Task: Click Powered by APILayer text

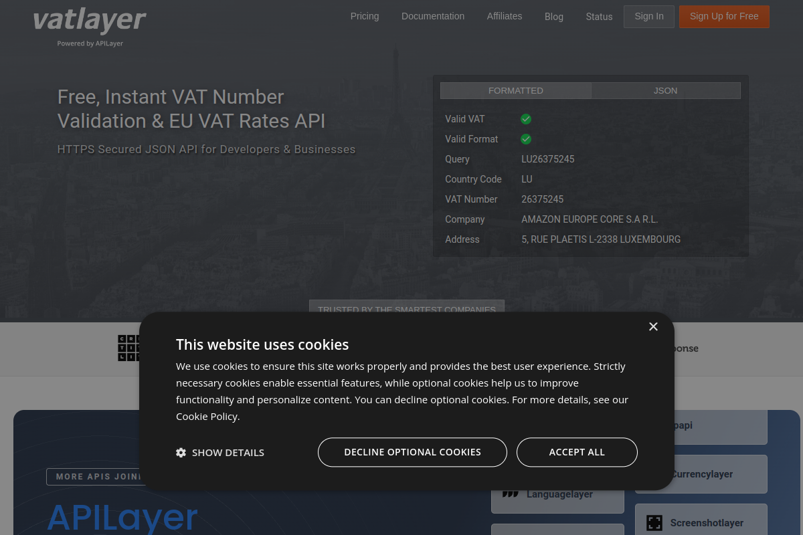Action: [x=90, y=43]
